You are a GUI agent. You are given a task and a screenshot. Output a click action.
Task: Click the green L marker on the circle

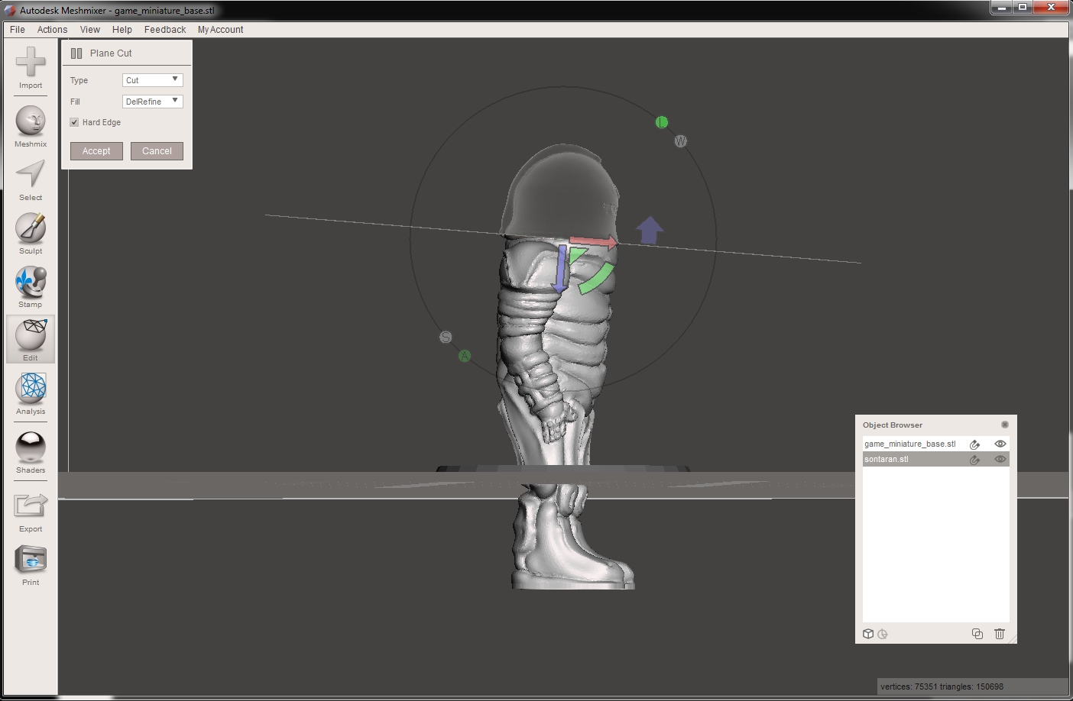pyautogui.click(x=662, y=122)
